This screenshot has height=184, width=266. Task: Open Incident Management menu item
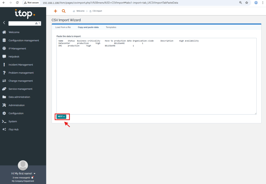(21, 65)
